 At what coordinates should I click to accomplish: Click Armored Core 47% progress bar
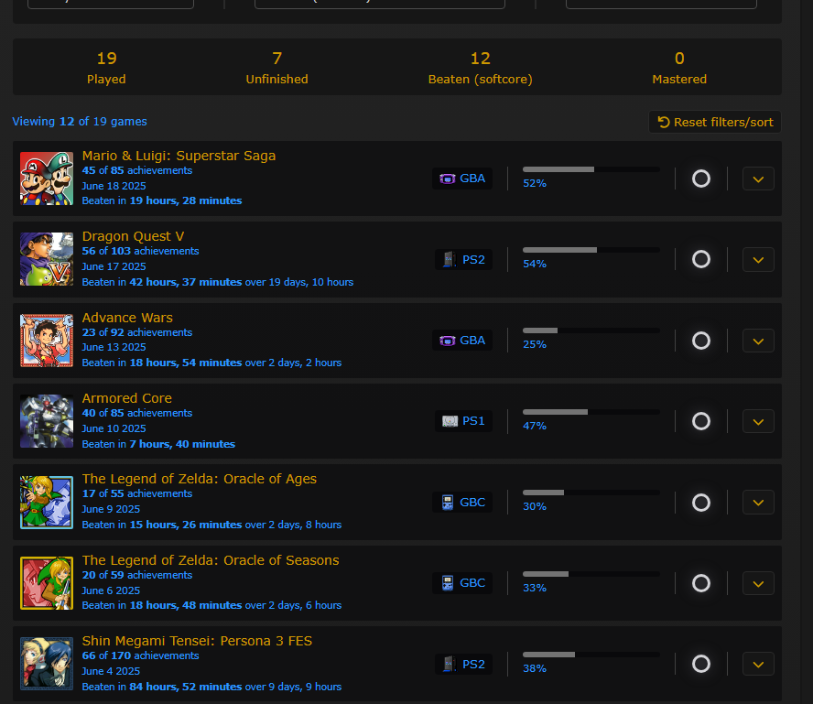tap(591, 412)
